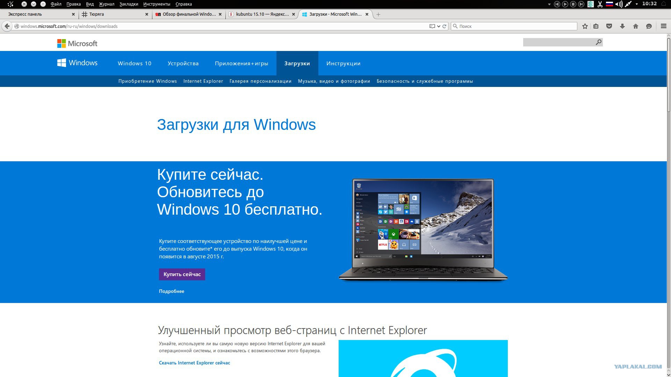Submit site search with the magnifier icon
The width and height of the screenshot is (671, 377).
point(599,42)
